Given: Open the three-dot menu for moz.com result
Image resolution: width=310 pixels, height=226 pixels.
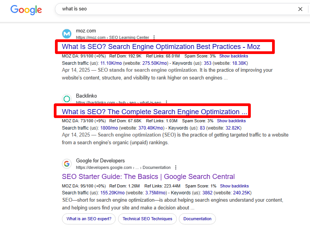Looking at the screenshot, I should (x=154, y=37).
